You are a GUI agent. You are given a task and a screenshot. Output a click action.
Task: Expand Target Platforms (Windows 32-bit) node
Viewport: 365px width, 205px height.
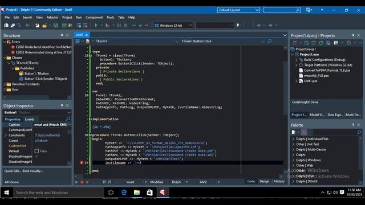(297, 65)
